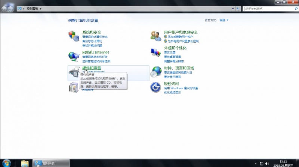Click the 时钟、语言和区域 globe clock icon
The height and width of the screenshot is (167, 299).
155,72
